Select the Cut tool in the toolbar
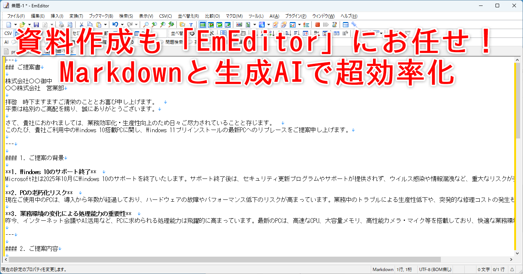Screen dimensions: 523x274 click(81, 25)
